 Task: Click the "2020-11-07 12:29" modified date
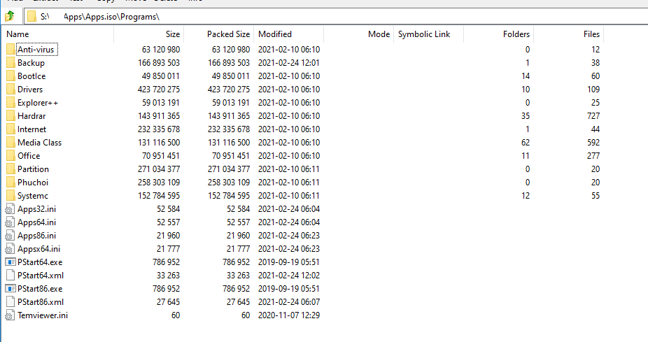tap(289, 315)
